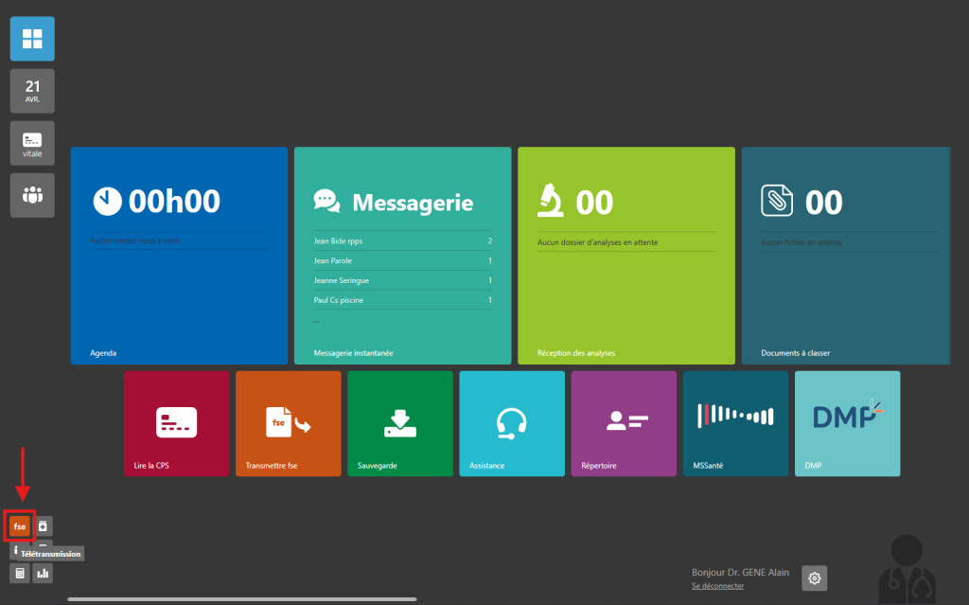Screen dimensions: 969x605
Task: Open the Transmettre fse tile
Action: pyautogui.click(x=289, y=423)
